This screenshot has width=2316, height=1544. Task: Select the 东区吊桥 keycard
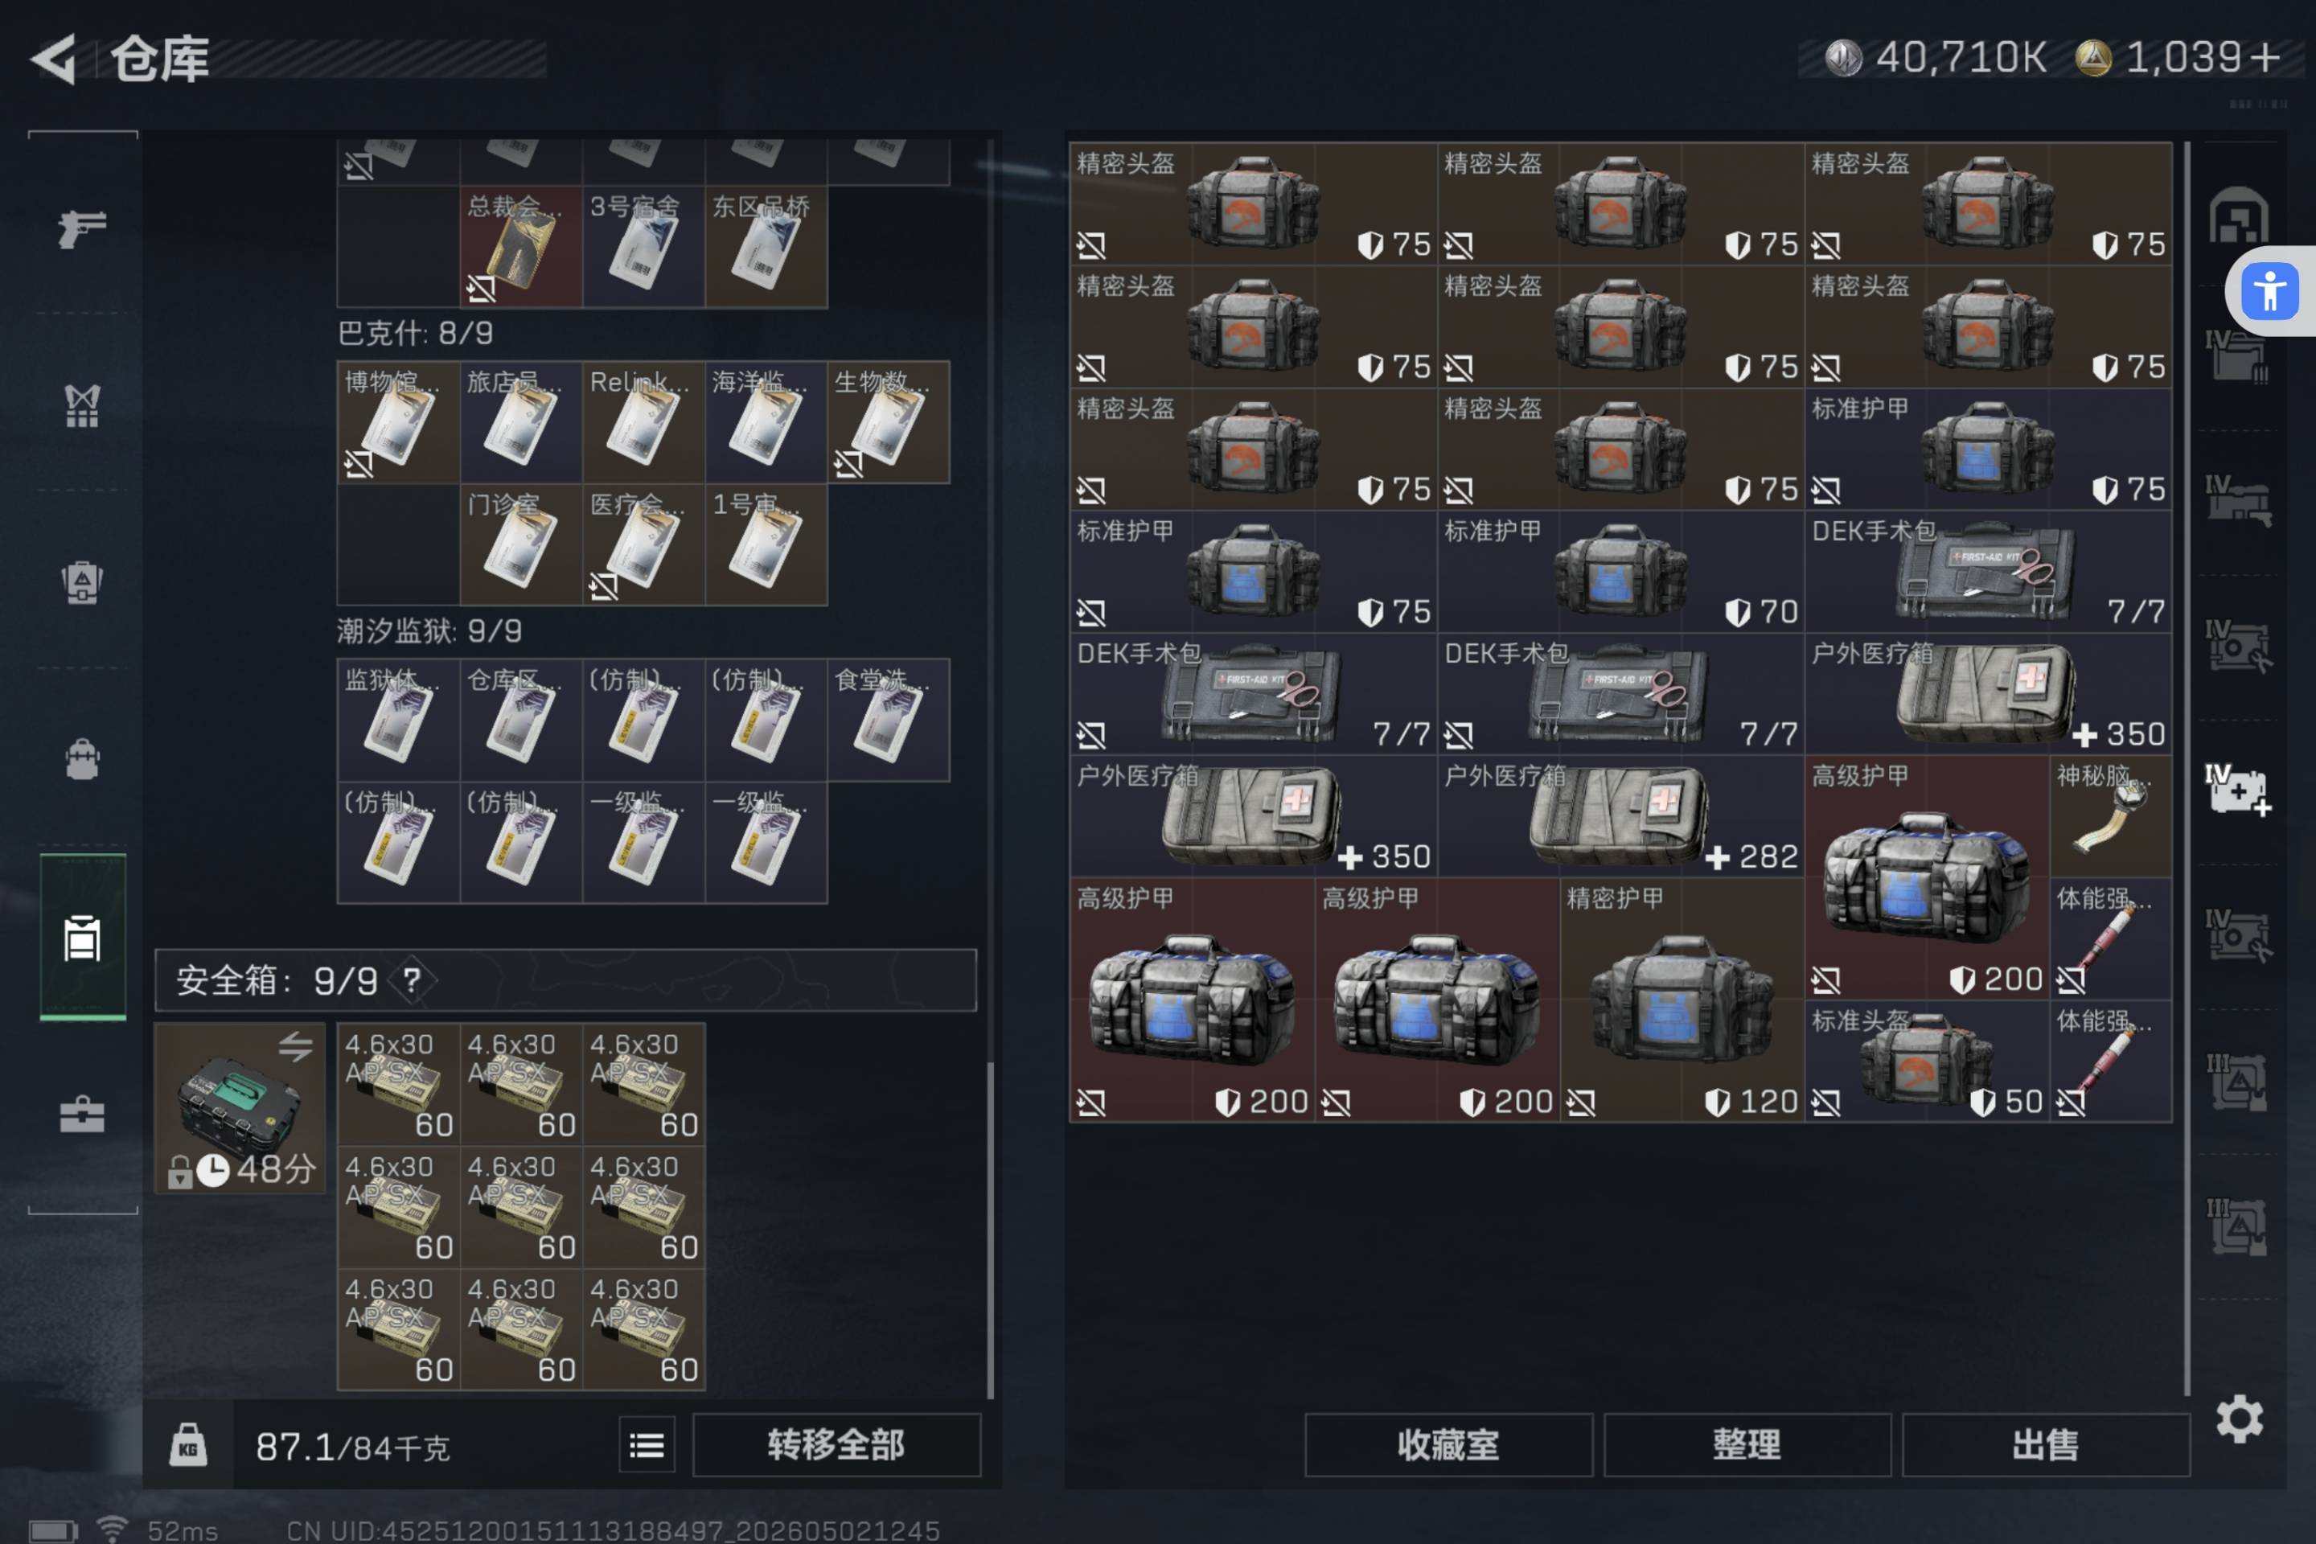tap(766, 247)
